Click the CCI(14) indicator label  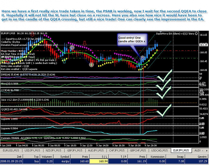pos(10,90)
